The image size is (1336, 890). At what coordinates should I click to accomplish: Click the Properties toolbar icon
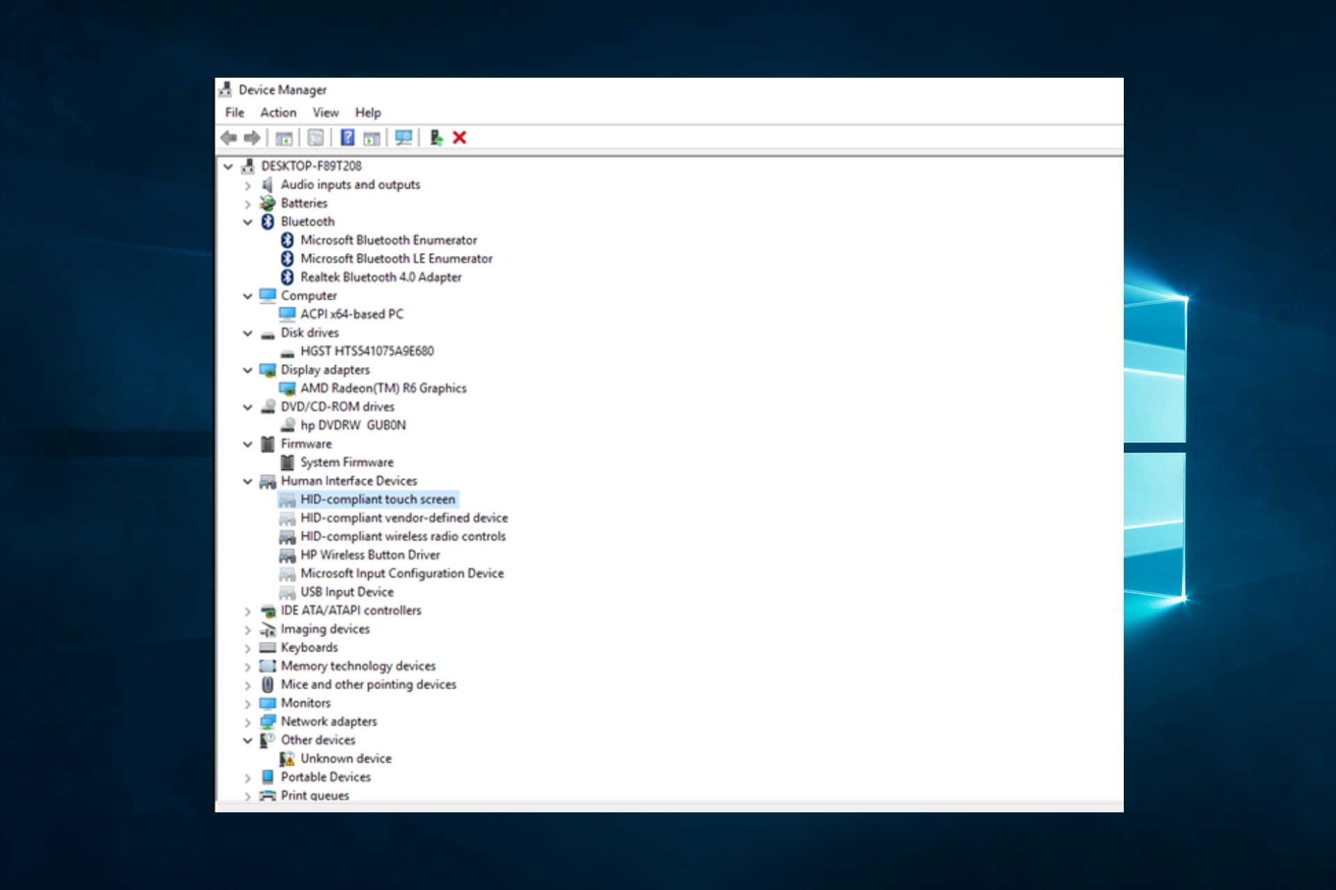tap(315, 138)
